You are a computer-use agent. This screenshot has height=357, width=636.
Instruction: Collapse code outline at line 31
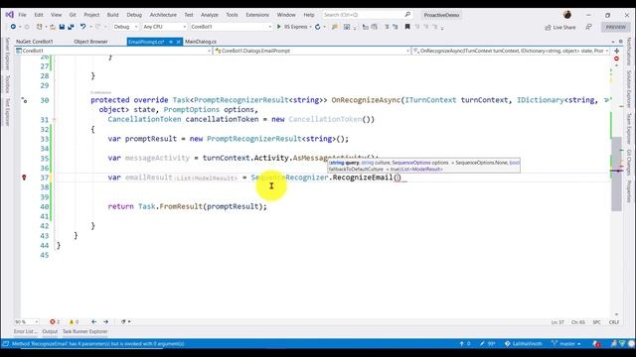coord(54,119)
